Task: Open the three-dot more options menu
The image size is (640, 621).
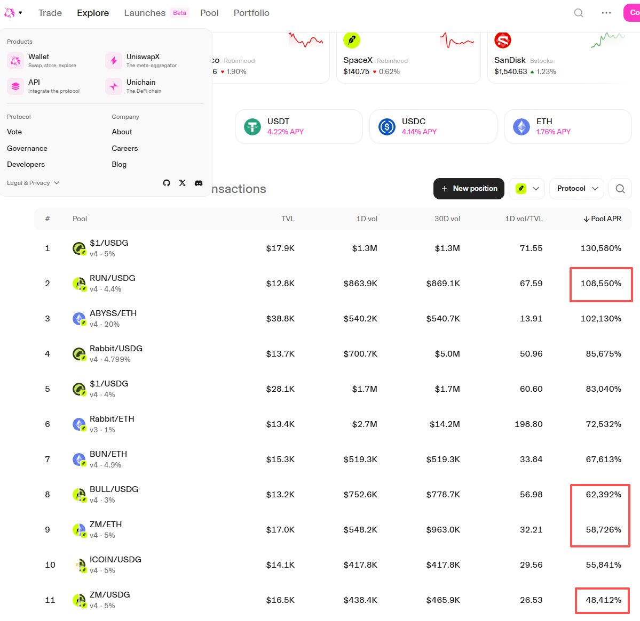Action: [x=606, y=13]
